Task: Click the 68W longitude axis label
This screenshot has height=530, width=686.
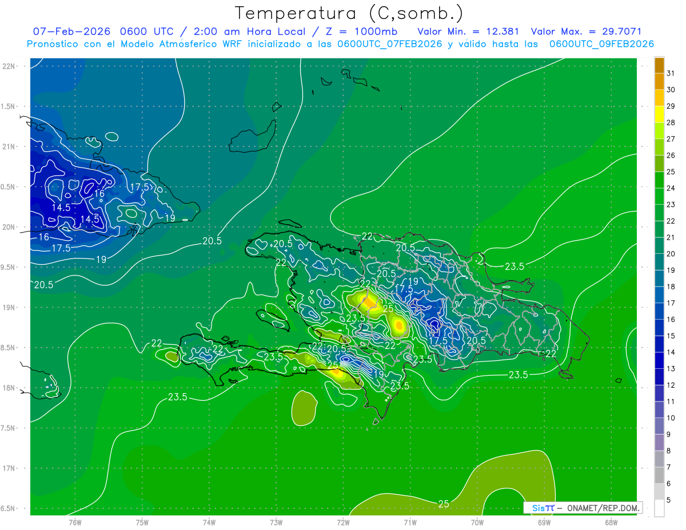Action: coord(611,522)
